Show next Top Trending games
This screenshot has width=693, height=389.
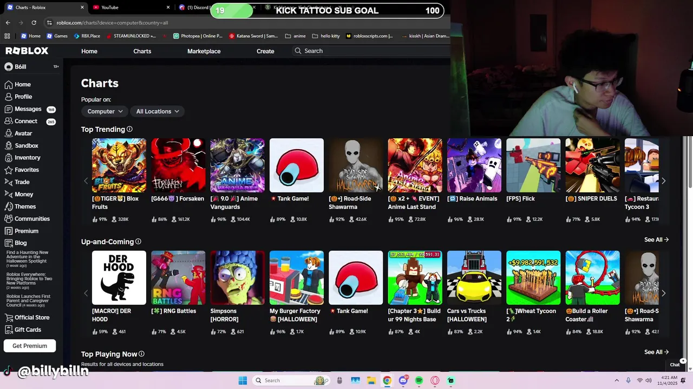(x=663, y=181)
